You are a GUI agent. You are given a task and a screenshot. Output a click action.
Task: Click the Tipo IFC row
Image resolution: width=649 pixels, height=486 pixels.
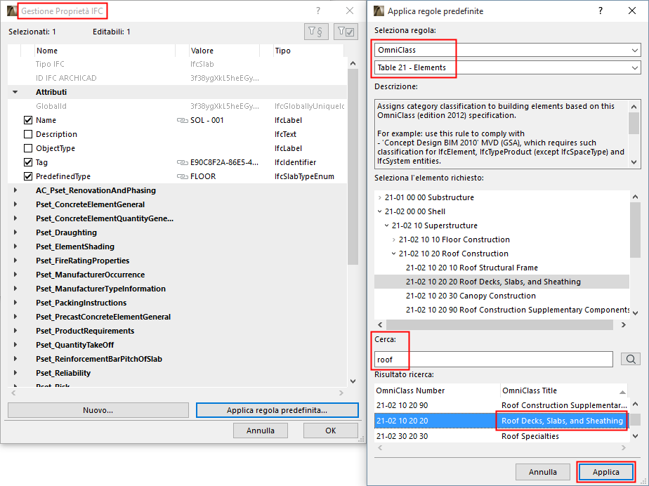[177, 64]
